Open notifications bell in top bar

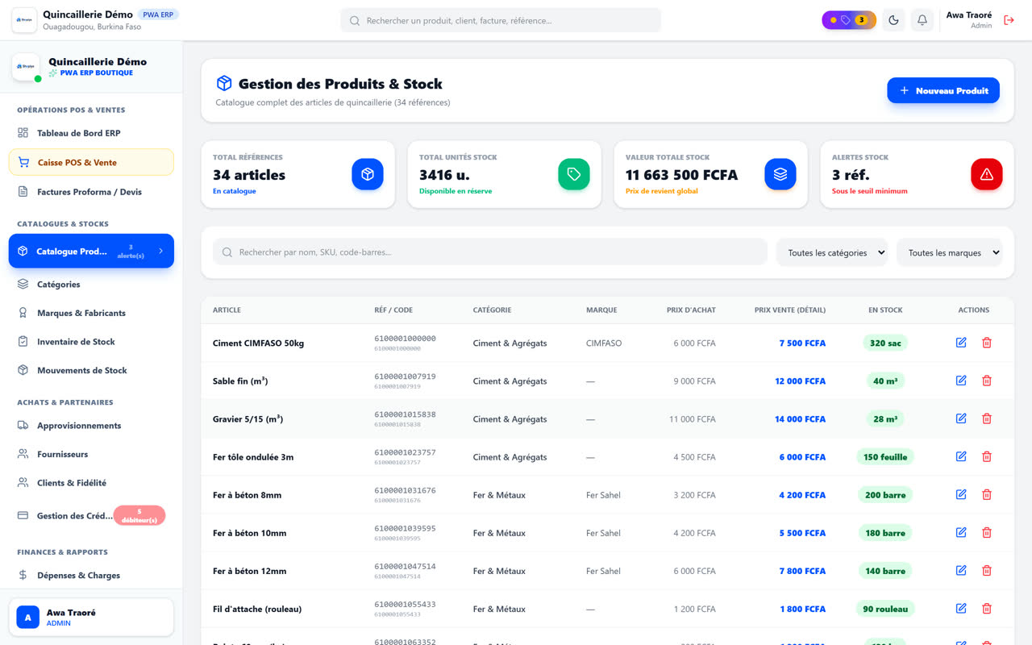(922, 20)
